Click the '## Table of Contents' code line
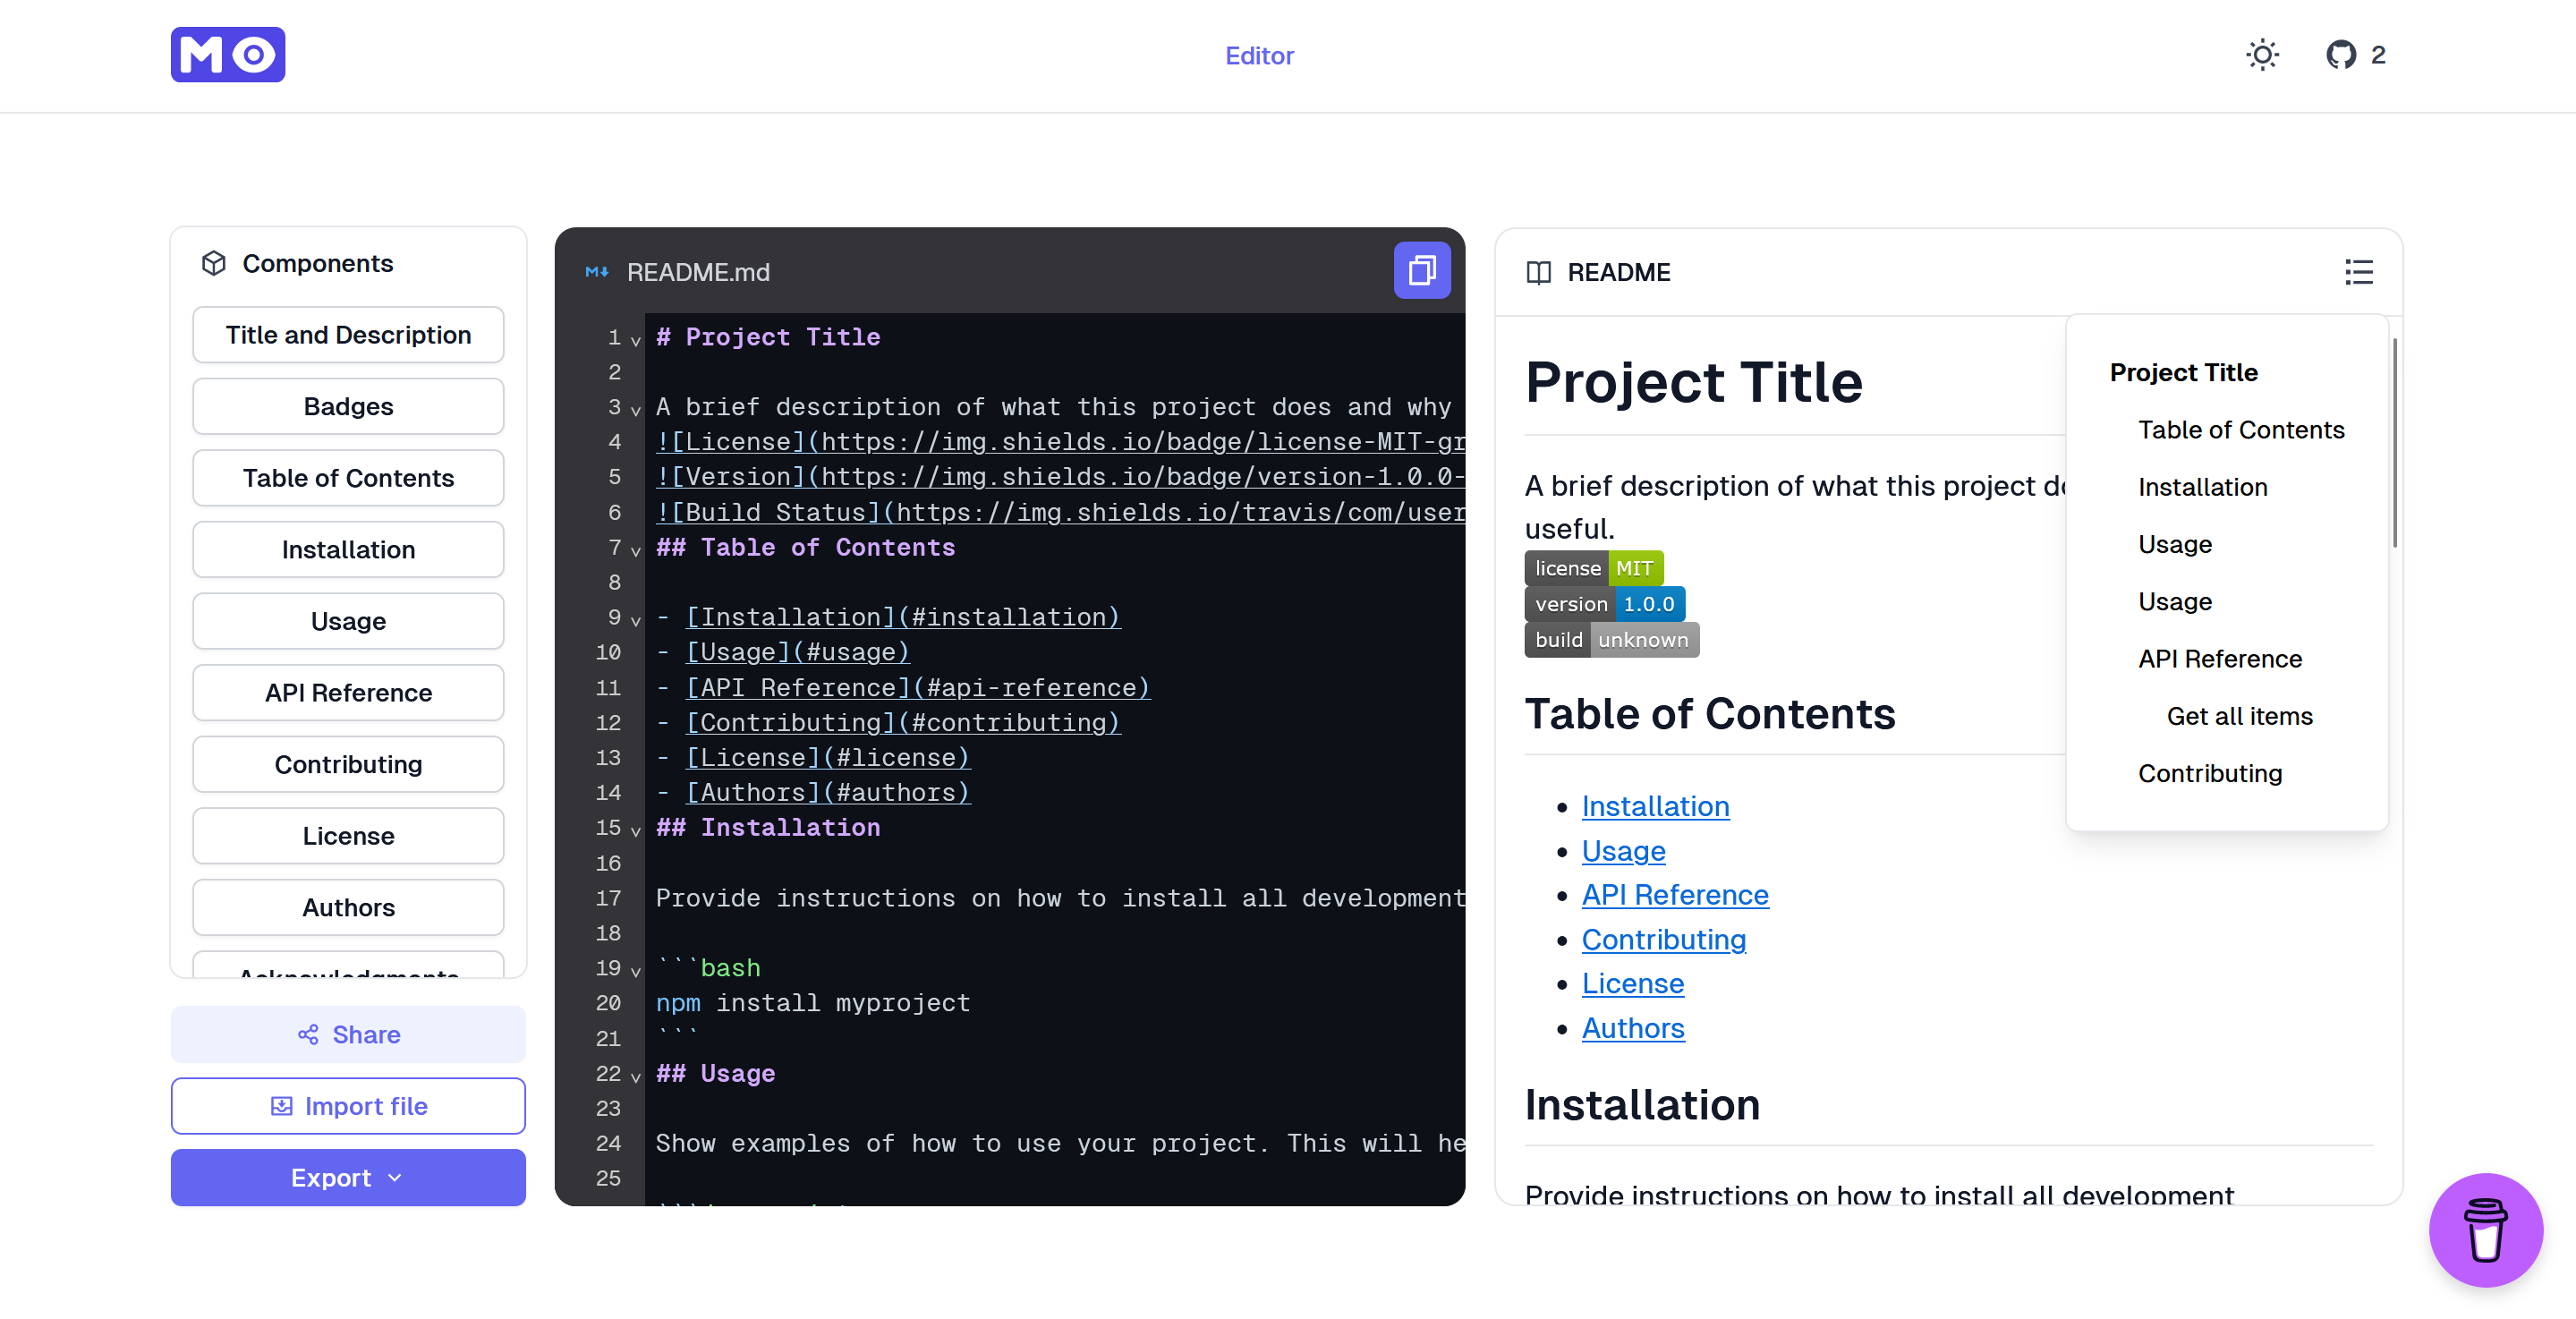This screenshot has width=2576, height=1319. coord(805,547)
